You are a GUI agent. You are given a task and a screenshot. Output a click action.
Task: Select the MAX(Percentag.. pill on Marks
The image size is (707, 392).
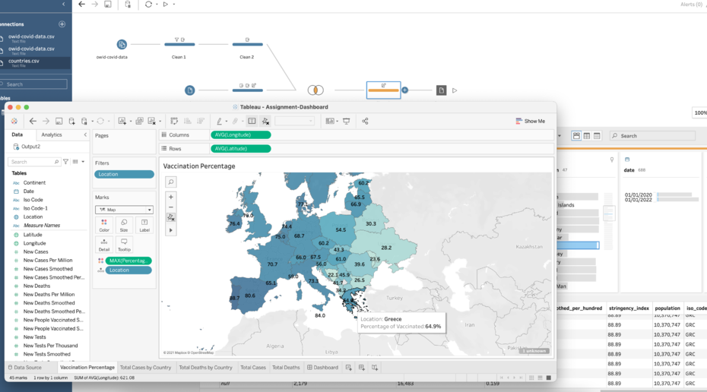(x=128, y=261)
